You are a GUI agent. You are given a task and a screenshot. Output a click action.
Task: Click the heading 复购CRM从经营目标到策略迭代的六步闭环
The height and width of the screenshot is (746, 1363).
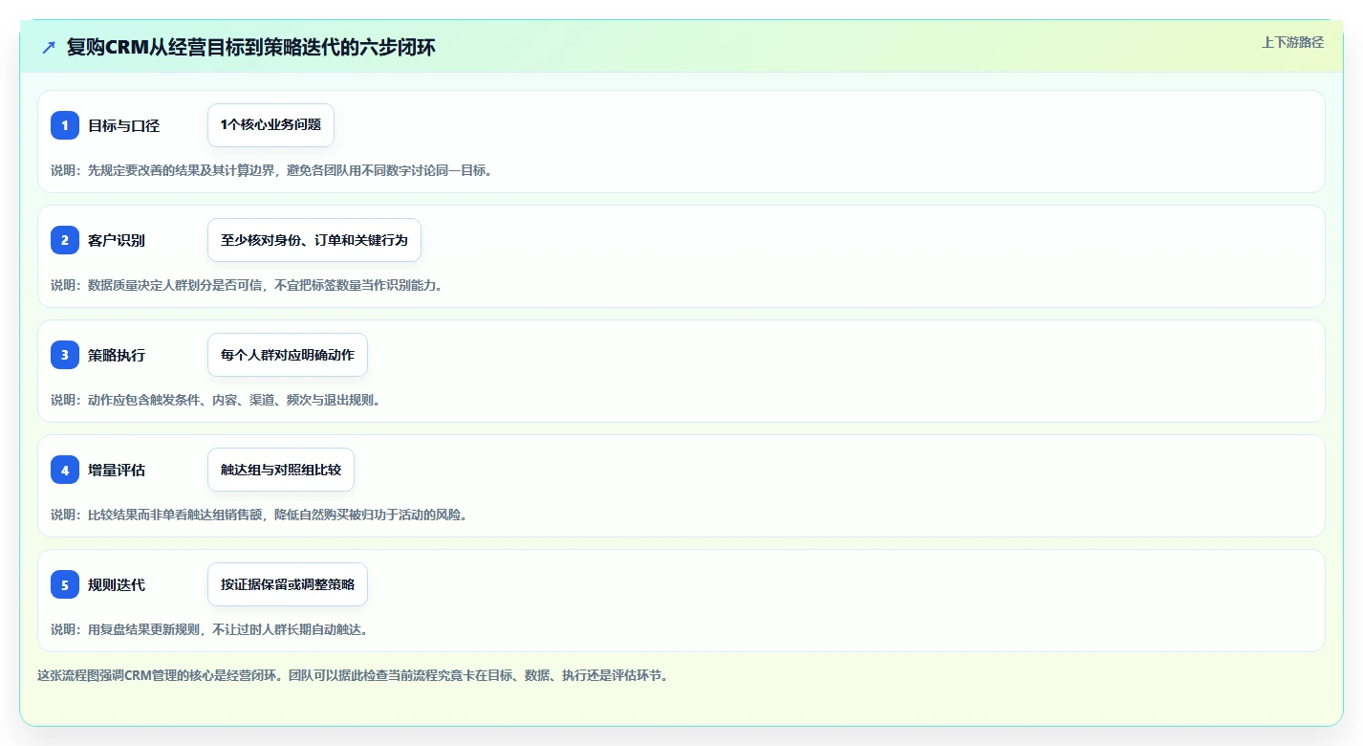251,48
